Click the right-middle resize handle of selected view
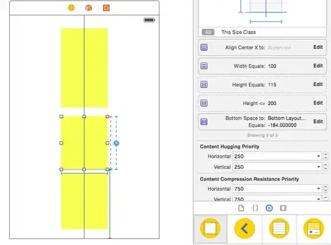This screenshot has height=245, width=331. tap(107, 143)
